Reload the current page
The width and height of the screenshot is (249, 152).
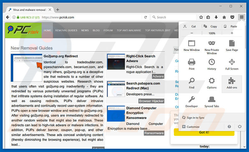pos(146,17)
